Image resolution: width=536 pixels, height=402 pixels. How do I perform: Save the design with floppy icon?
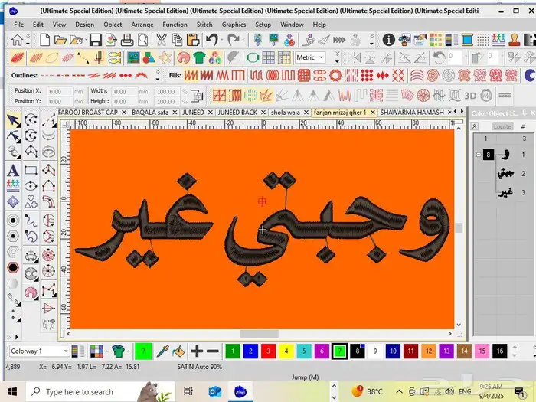pyautogui.click(x=96, y=40)
